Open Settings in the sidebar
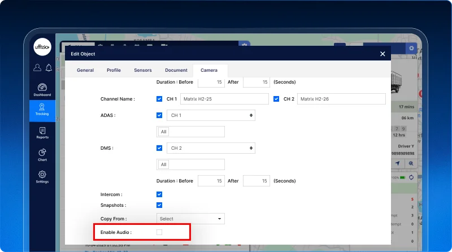 click(x=42, y=177)
